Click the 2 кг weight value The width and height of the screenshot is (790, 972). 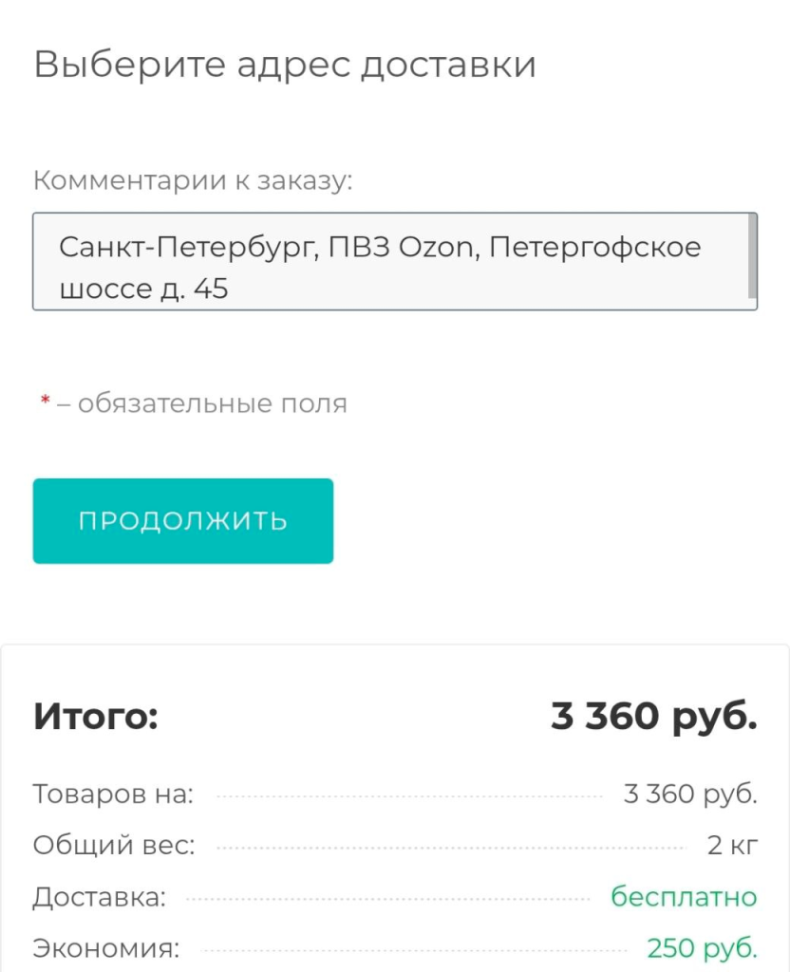pyautogui.click(x=732, y=845)
